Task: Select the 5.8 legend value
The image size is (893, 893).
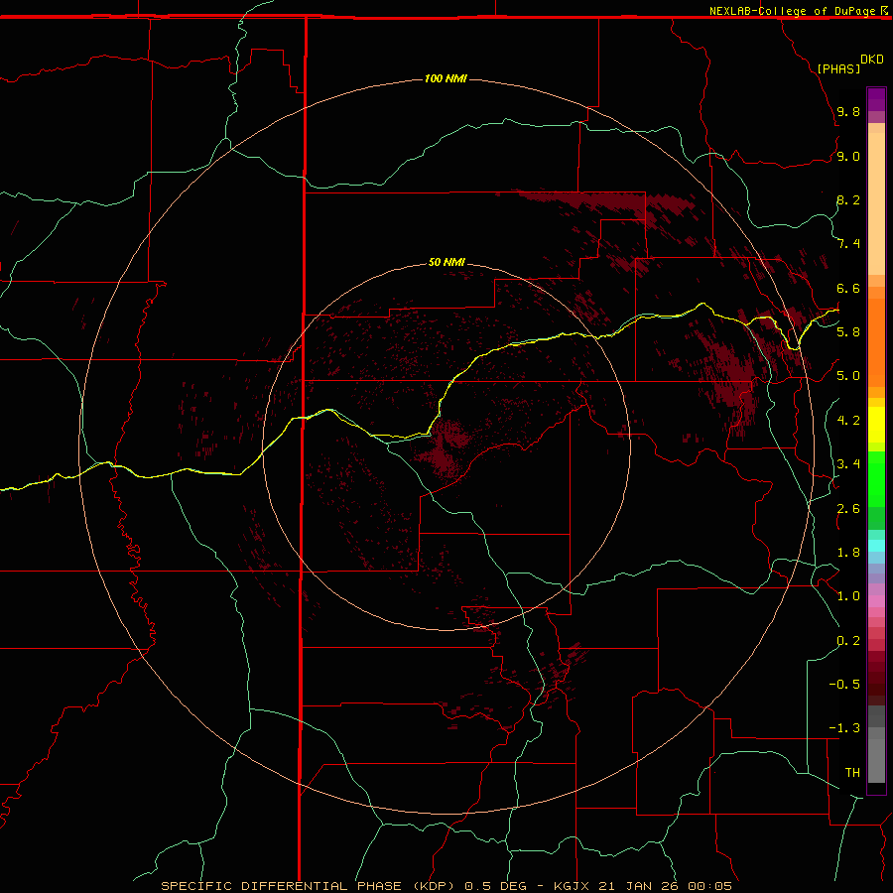Action: [x=848, y=332]
